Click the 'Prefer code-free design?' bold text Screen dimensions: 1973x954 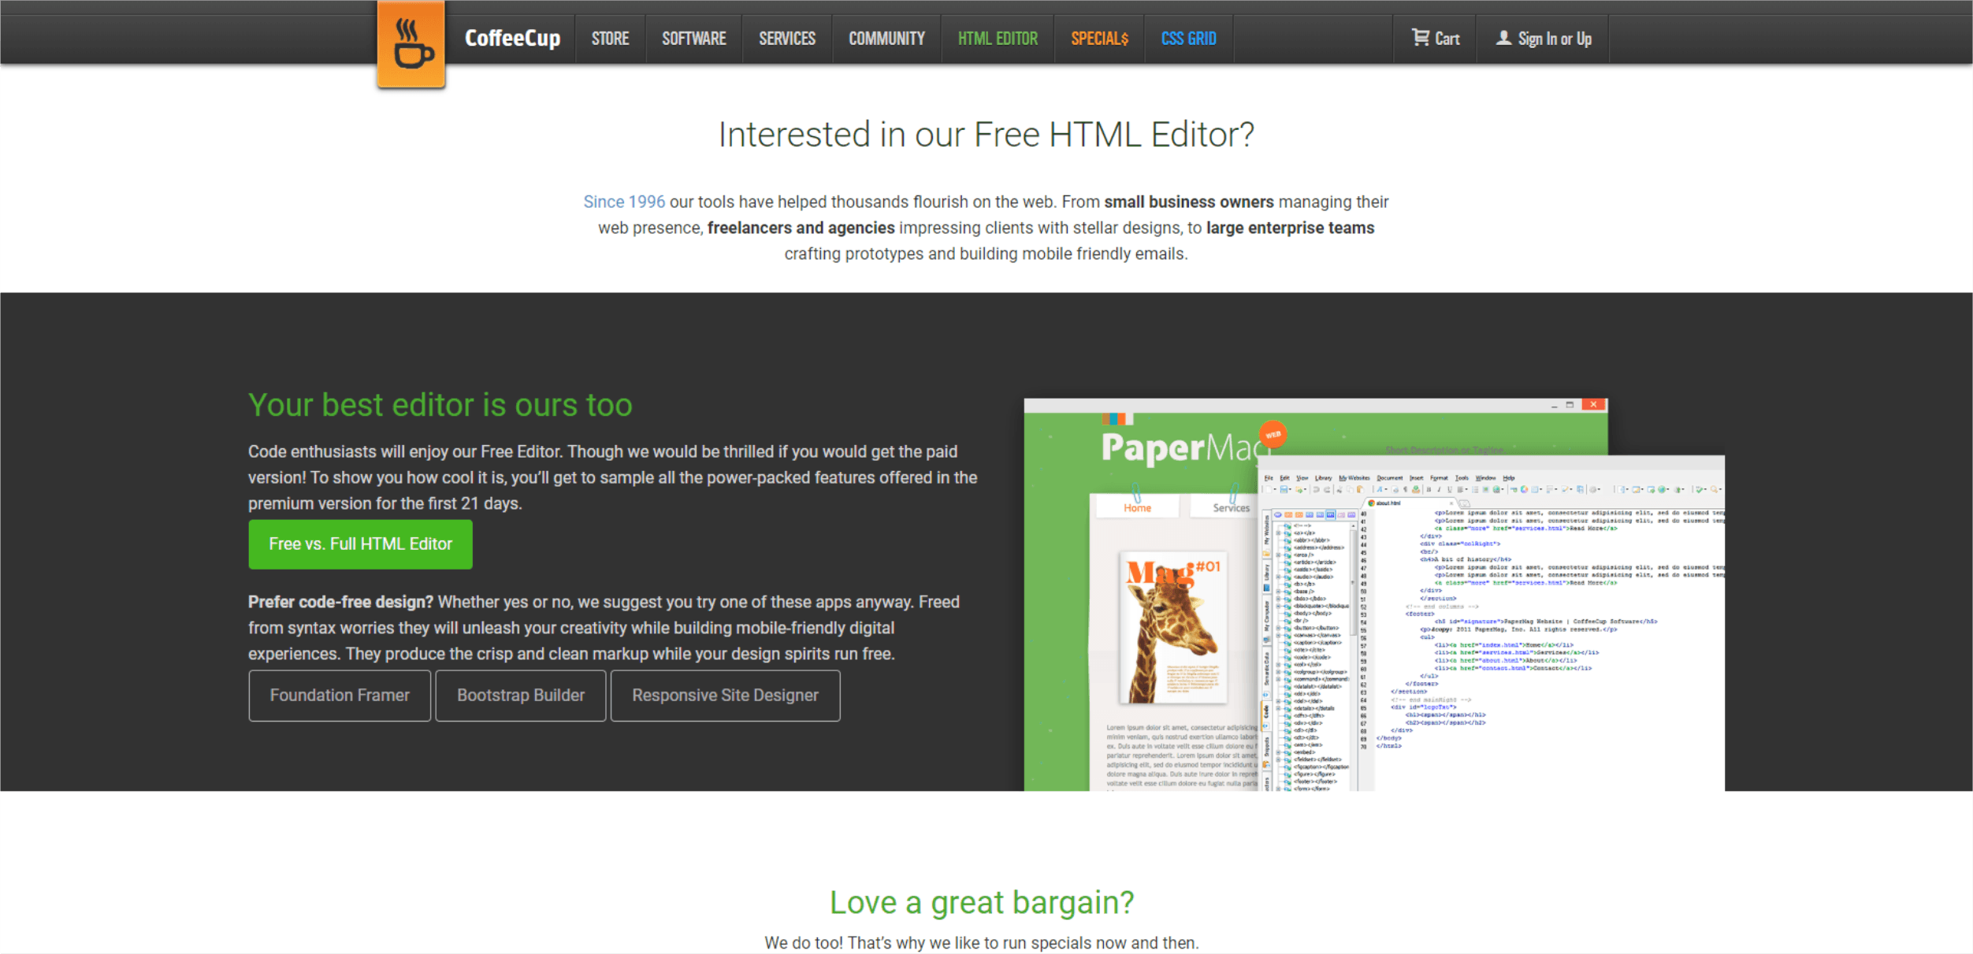click(x=340, y=602)
